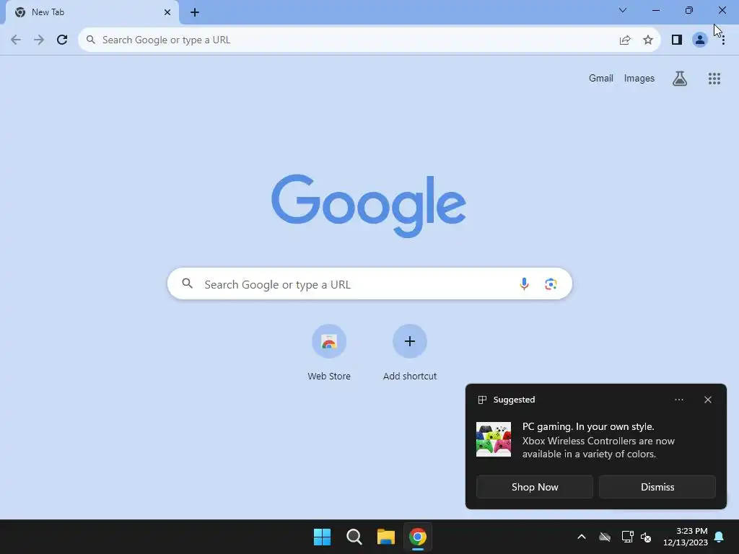Click the browser back arrow
The height and width of the screenshot is (554, 739).
point(16,40)
